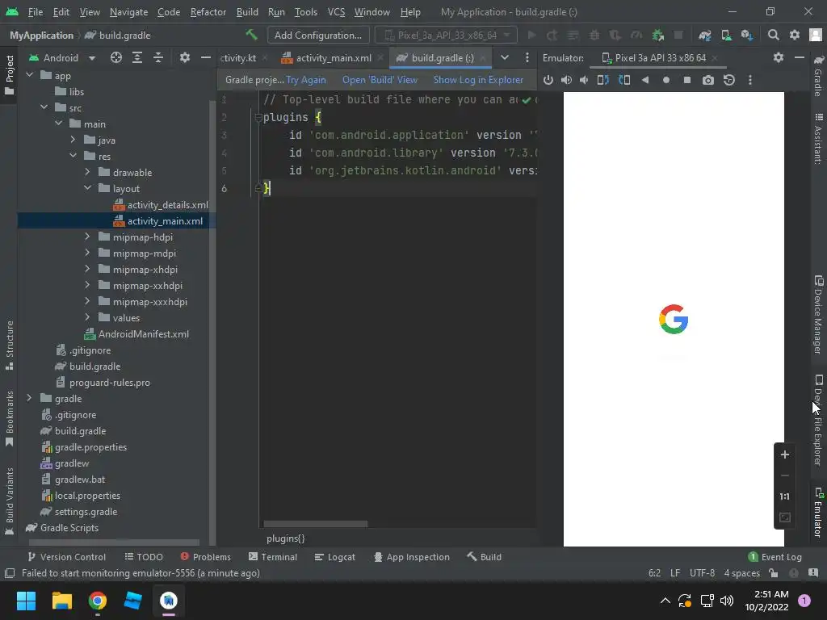Collapse the src folder
This screenshot has height=620, width=827.
[44, 107]
